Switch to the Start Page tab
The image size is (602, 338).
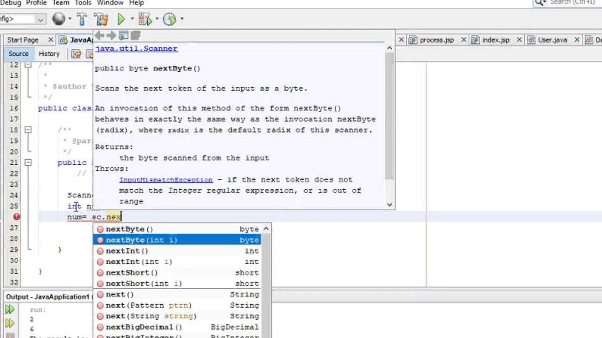click(x=23, y=40)
